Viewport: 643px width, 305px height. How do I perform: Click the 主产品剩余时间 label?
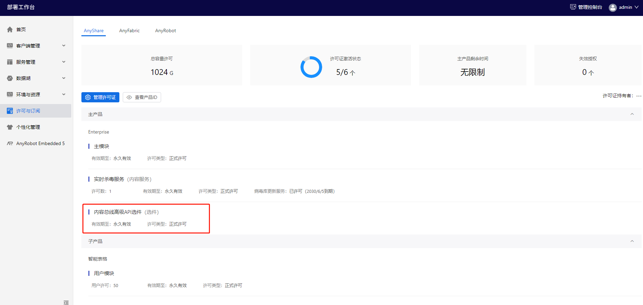[x=473, y=59]
